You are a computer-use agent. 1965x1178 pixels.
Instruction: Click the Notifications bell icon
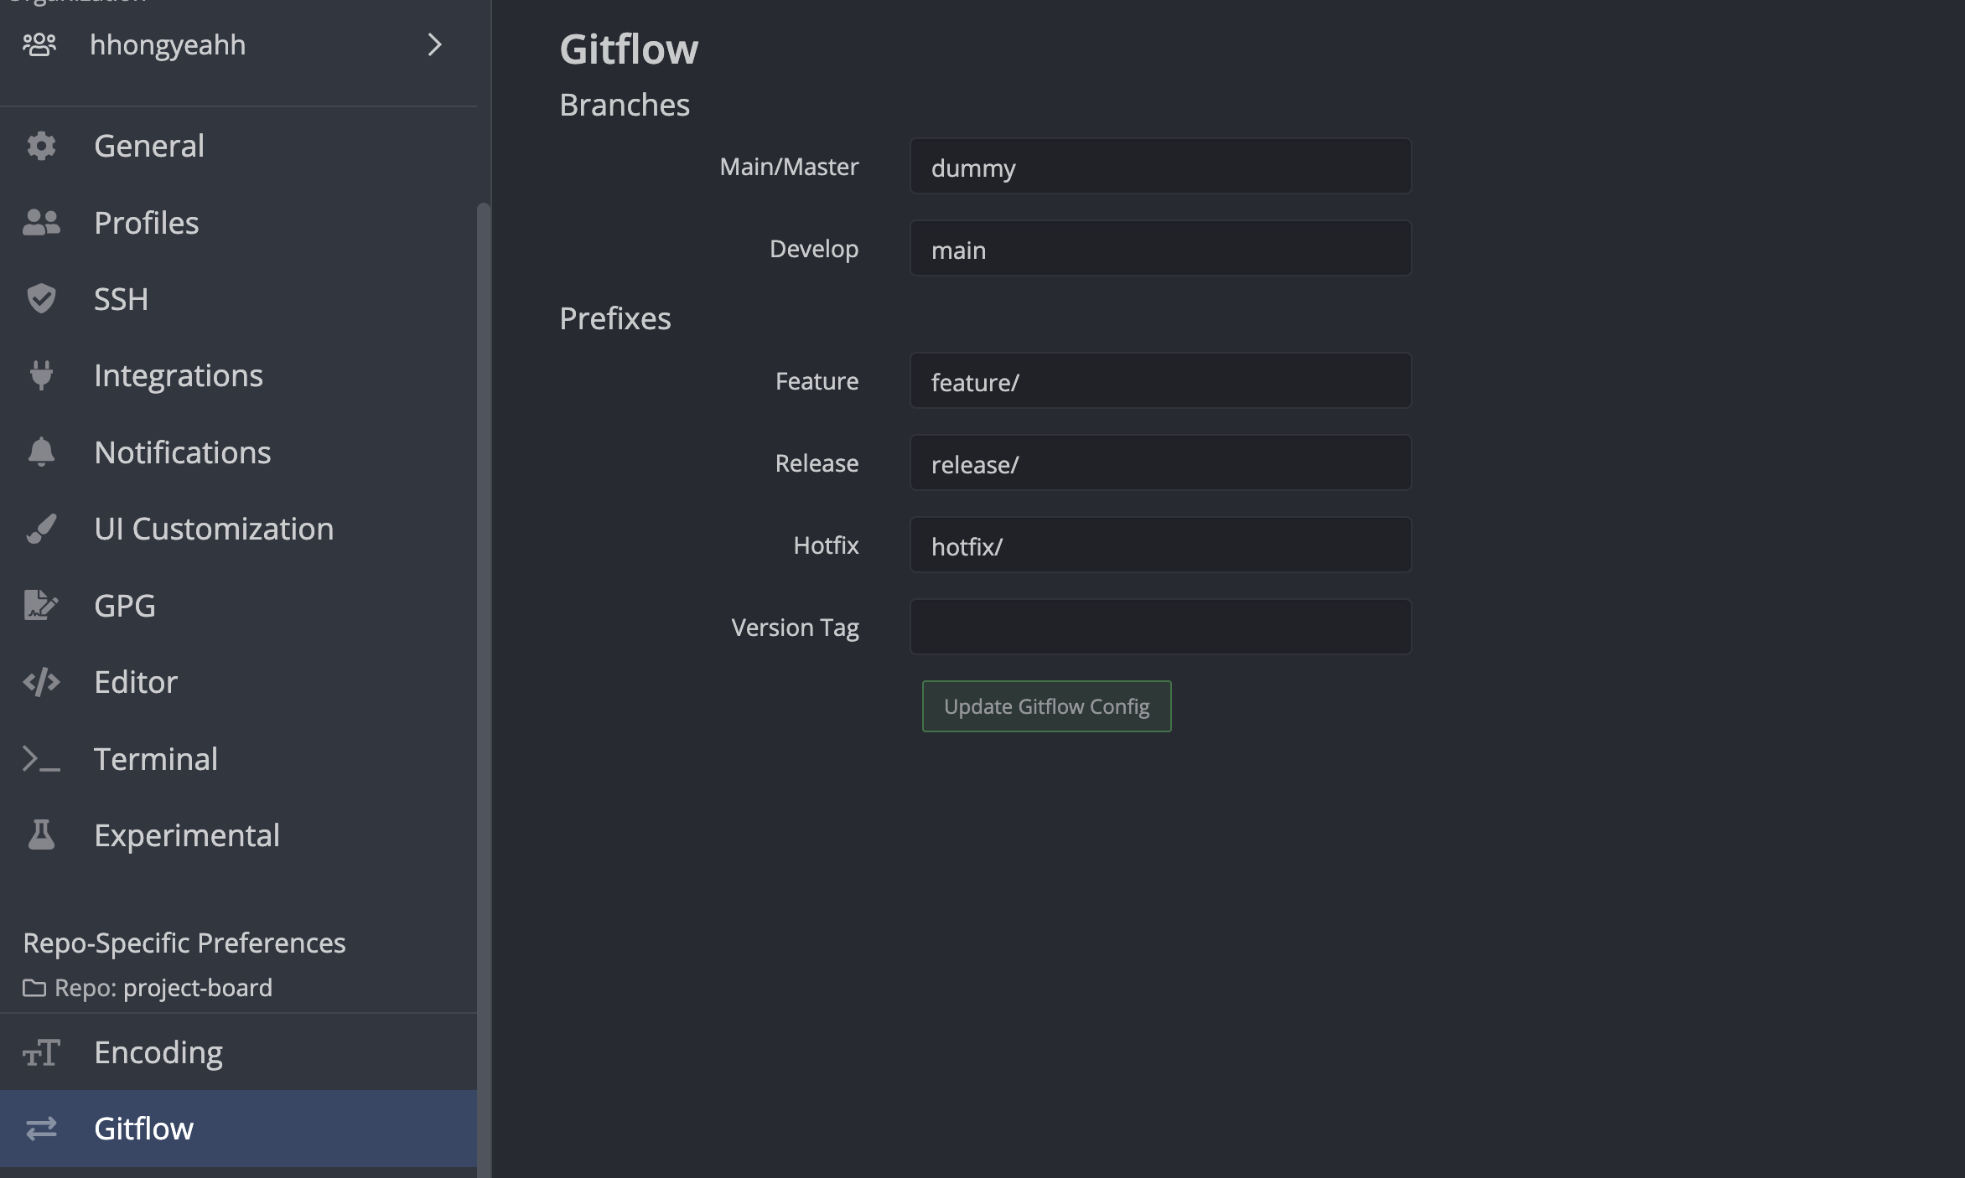tap(41, 452)
